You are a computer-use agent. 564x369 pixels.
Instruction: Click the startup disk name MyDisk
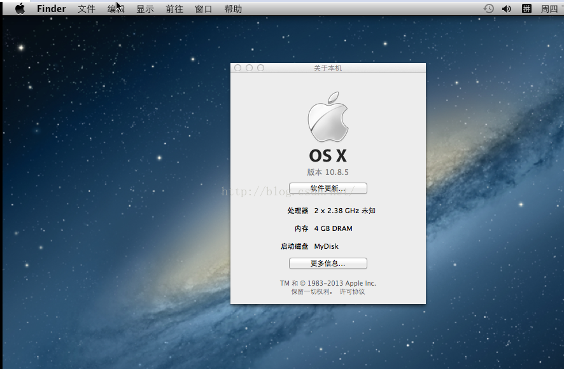[x=327, y=246]
